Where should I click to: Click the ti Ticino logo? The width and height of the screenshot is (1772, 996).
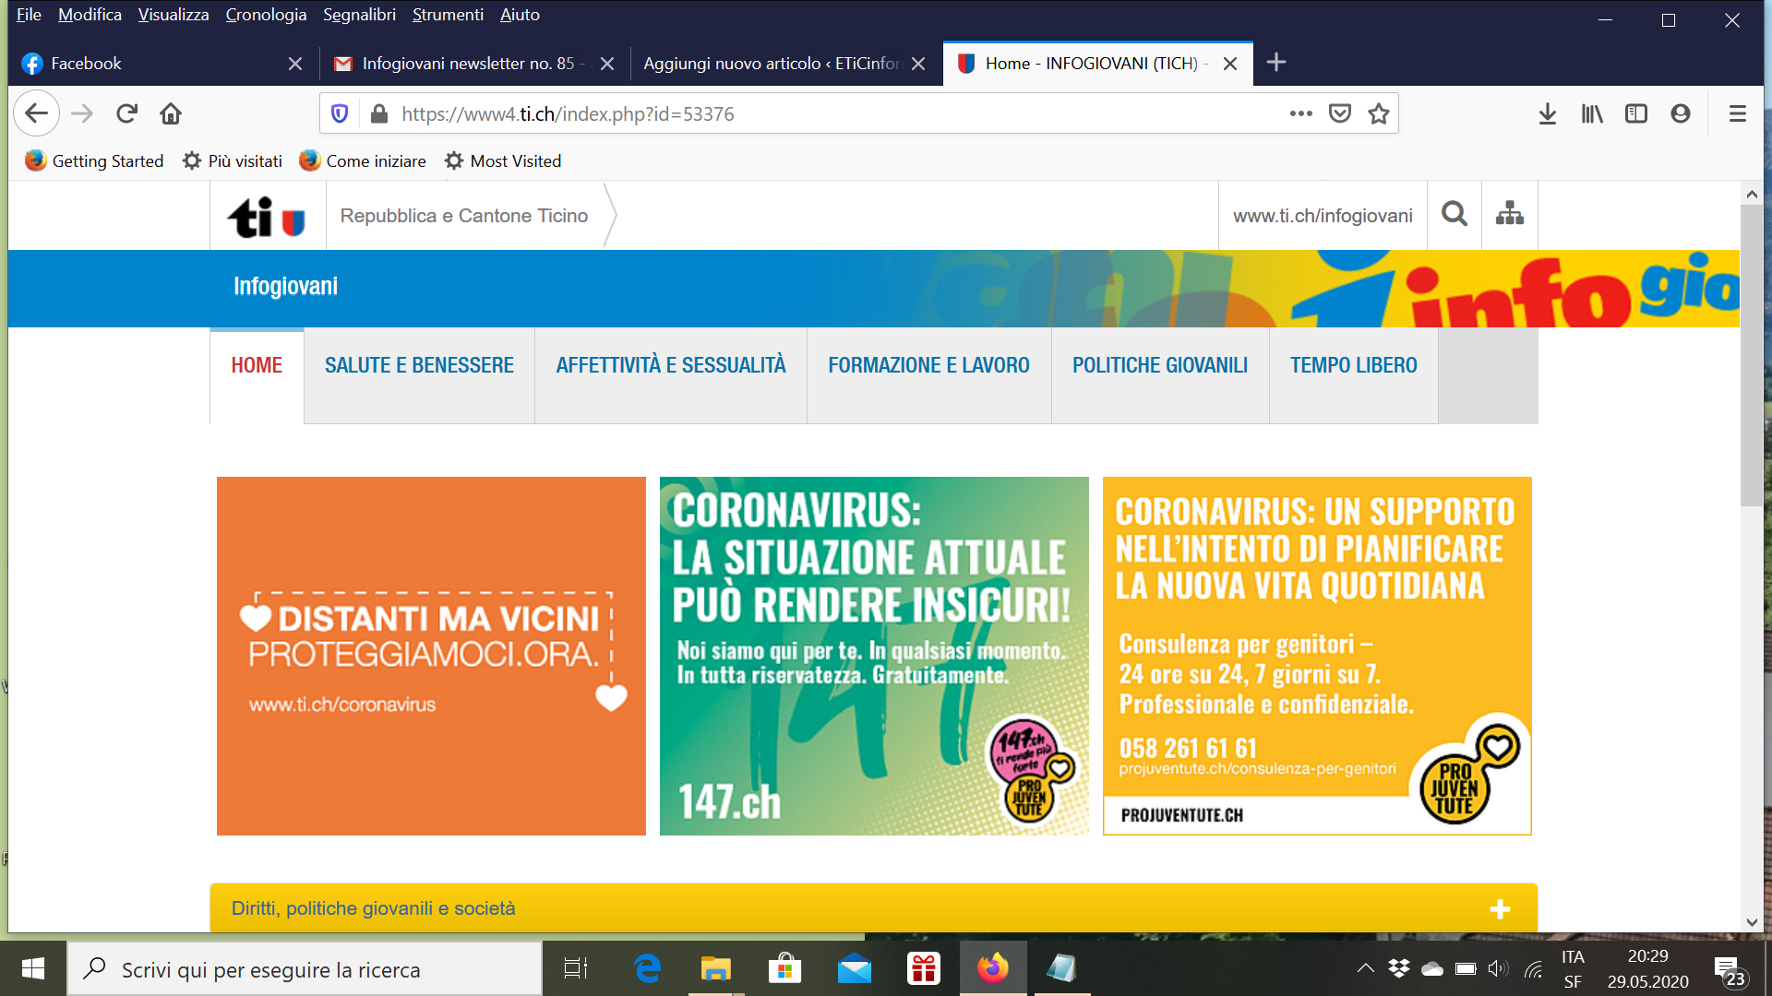point(267,217)
